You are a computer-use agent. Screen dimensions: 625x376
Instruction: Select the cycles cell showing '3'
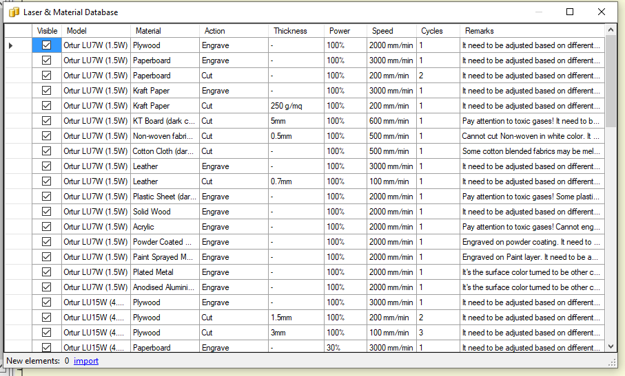[x=438, y=332]
